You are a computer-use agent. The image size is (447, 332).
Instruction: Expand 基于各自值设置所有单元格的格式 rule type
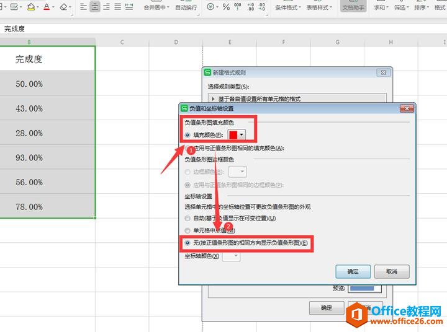pyautogui.click(x=213, y=99)
